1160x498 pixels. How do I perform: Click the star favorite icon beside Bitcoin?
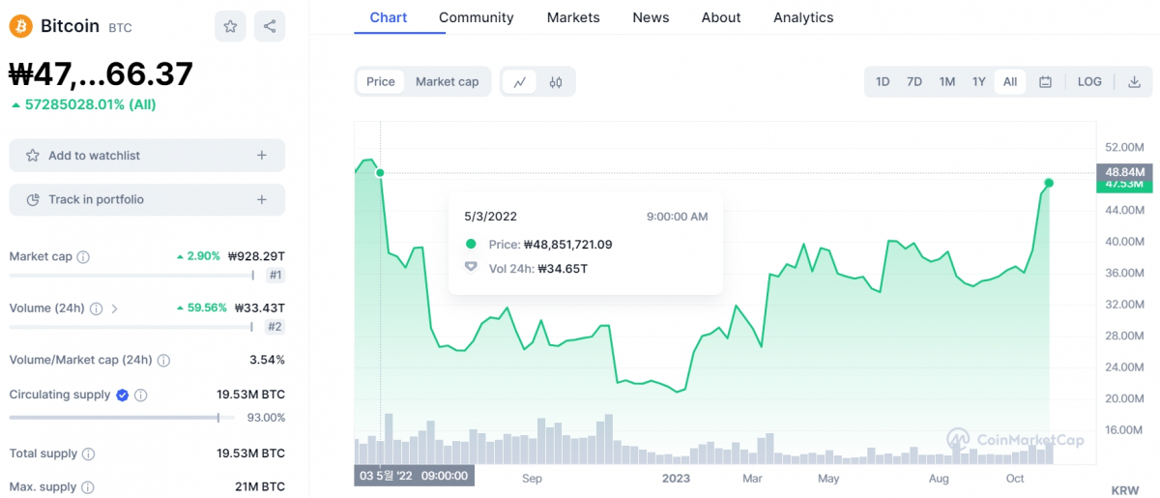(x=230, y=27)
